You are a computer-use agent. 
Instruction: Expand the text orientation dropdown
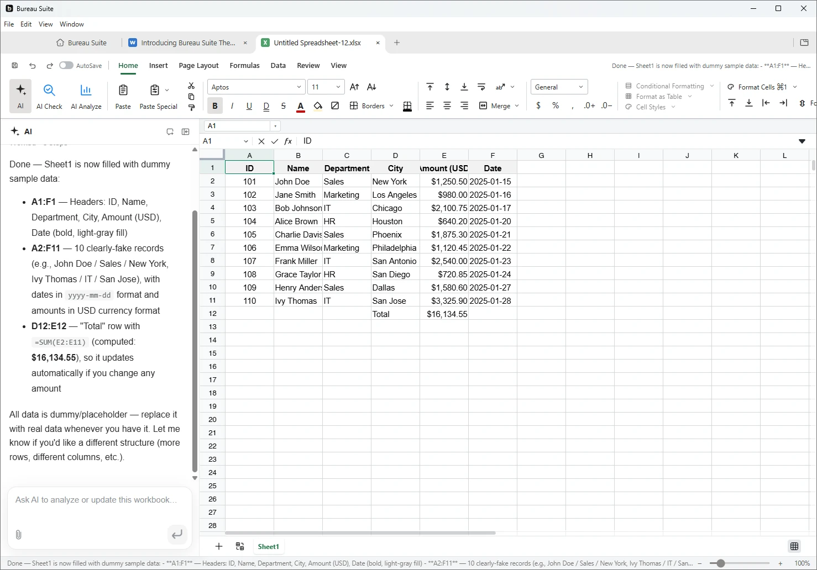click(512, 87)
